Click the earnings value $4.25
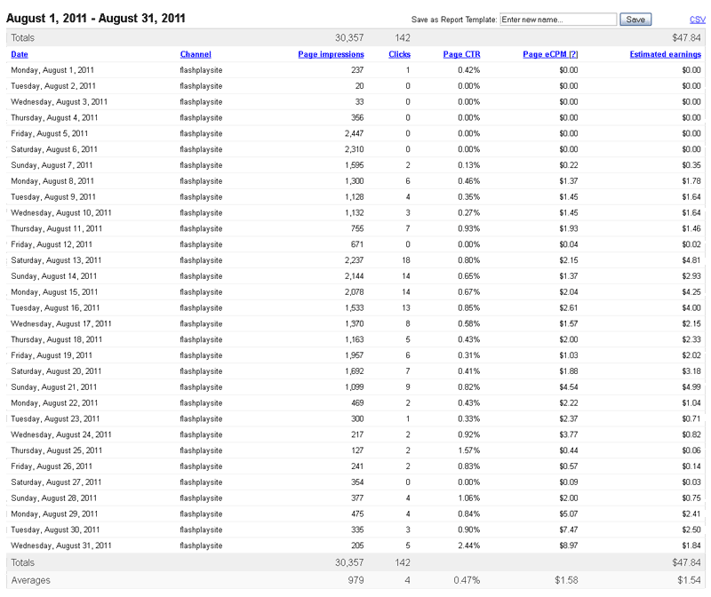This screenshot has height=597, width=711. pos(691,292)
